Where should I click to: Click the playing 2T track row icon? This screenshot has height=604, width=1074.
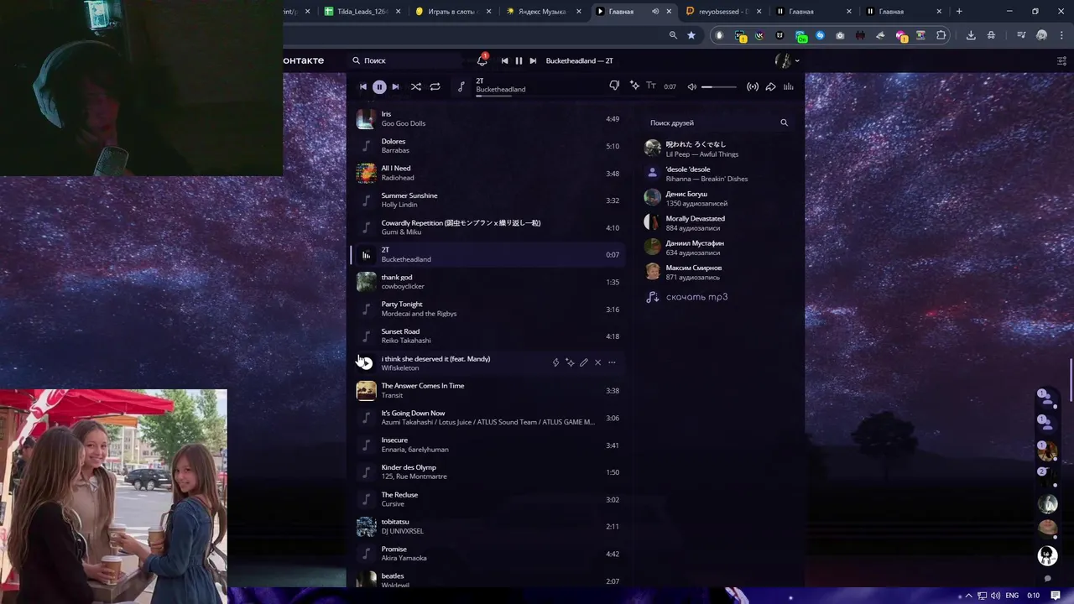[366, 255]
